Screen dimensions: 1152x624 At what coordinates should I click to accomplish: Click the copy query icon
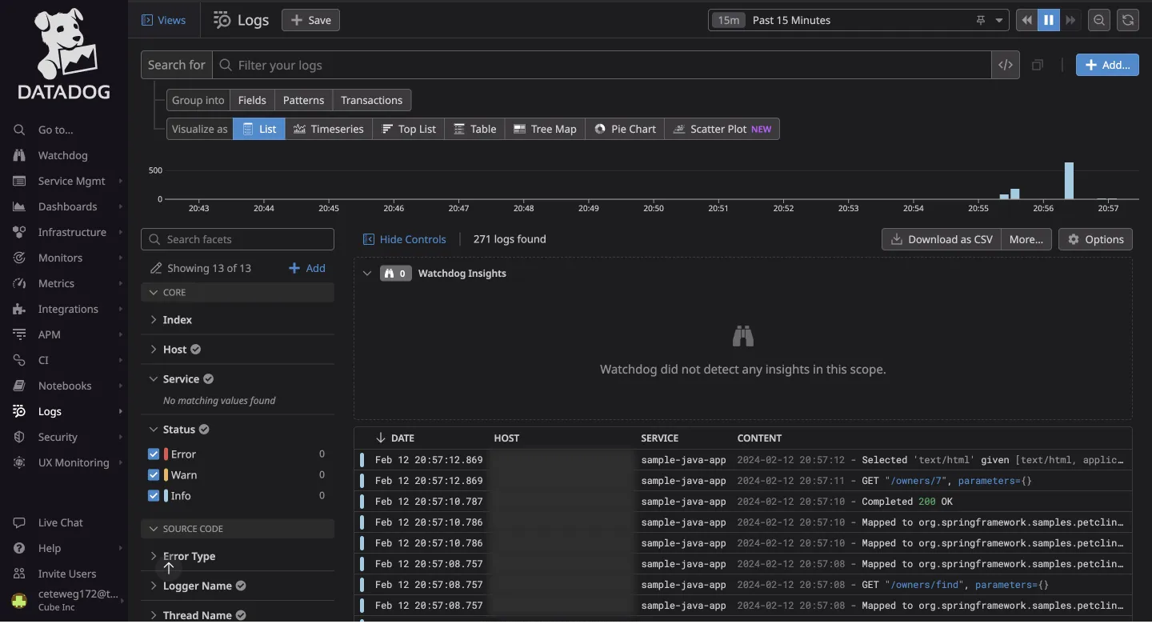click(1038, 65)
